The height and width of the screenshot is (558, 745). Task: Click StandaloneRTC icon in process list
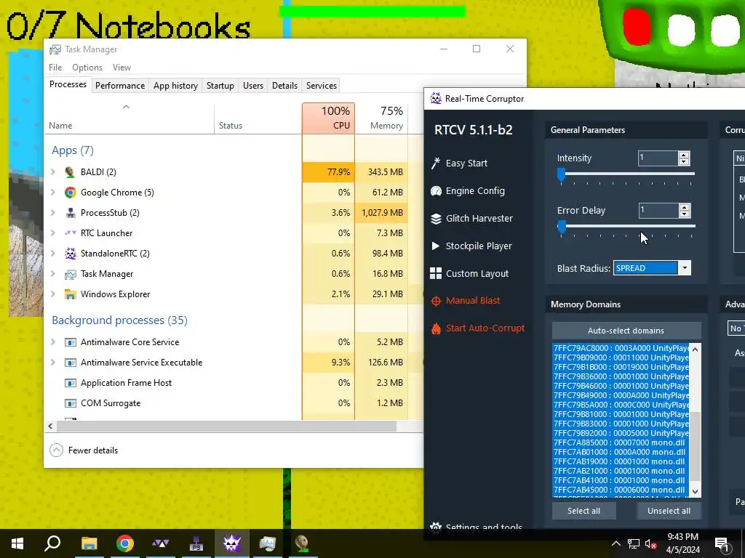[71, 254]
